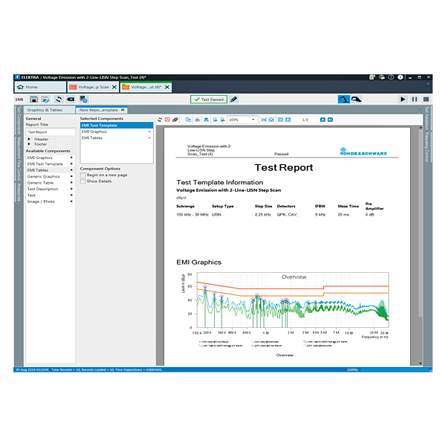Viewport: 446px width, 446px height.
Task: Click the Save icon in the EMI toolbar
Action: coord(34,99)
